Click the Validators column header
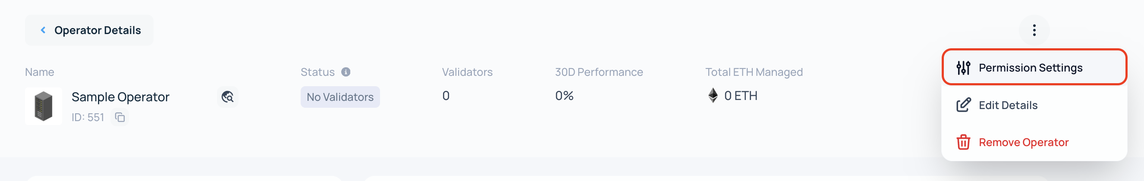Viewport: 1144px width, 181px height. coord(467,72)
